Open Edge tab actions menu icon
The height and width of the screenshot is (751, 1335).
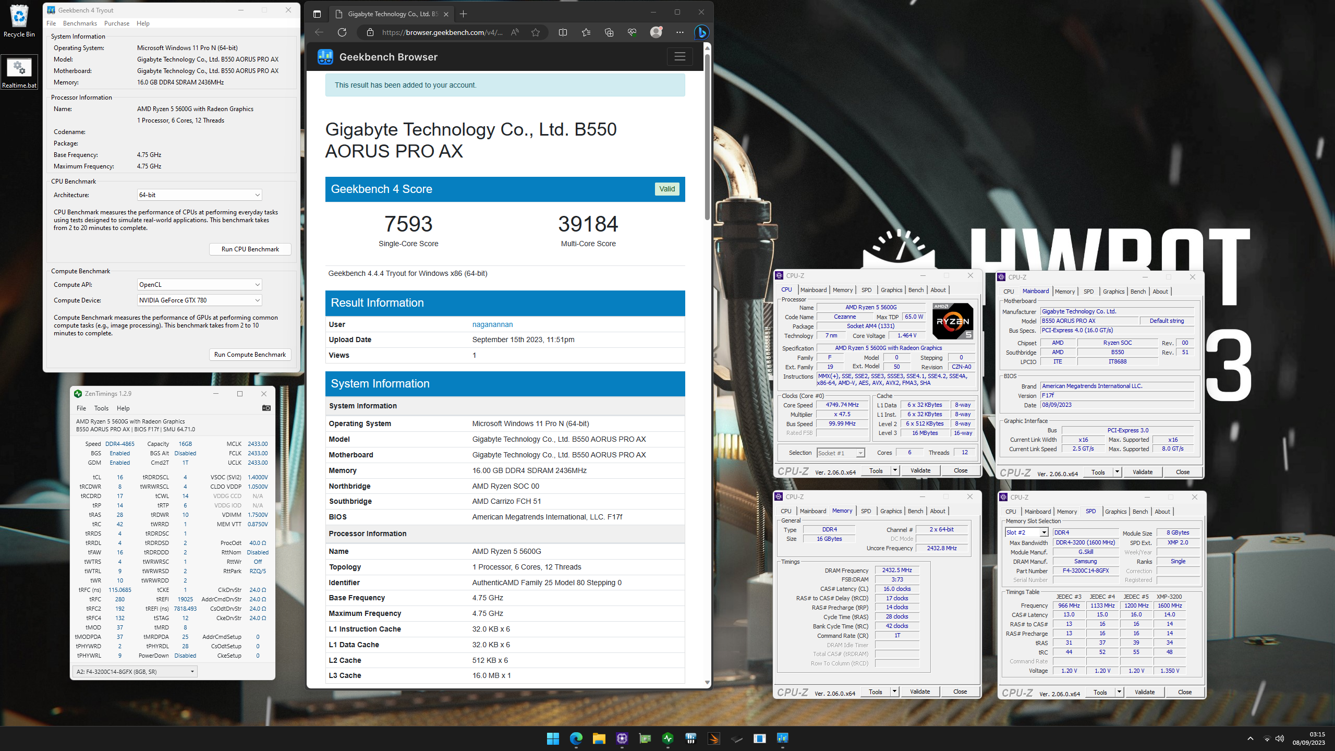pyautogui.click(x=317, y=14)
